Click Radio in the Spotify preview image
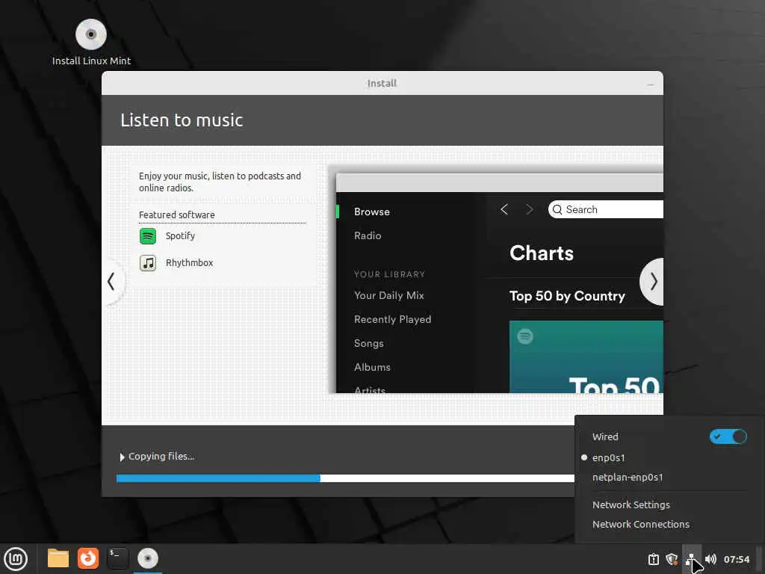Image resolution: width=765 pixels, height=574 pixels. [368, 235]
